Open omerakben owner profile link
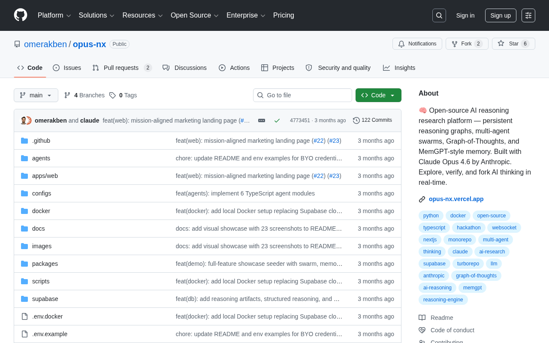The width and height of the screenshot is (549, 343). pyautogui.click(x=45, y=44)
